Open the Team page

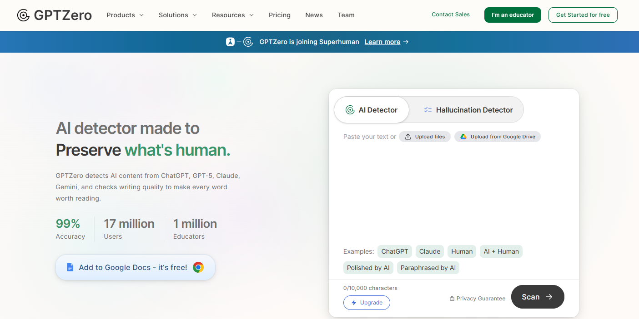[x=346, y=15]
